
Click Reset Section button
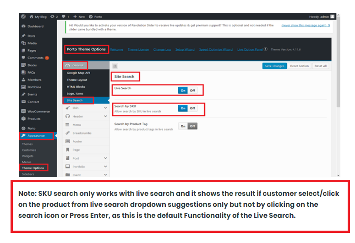pos(299,66)
